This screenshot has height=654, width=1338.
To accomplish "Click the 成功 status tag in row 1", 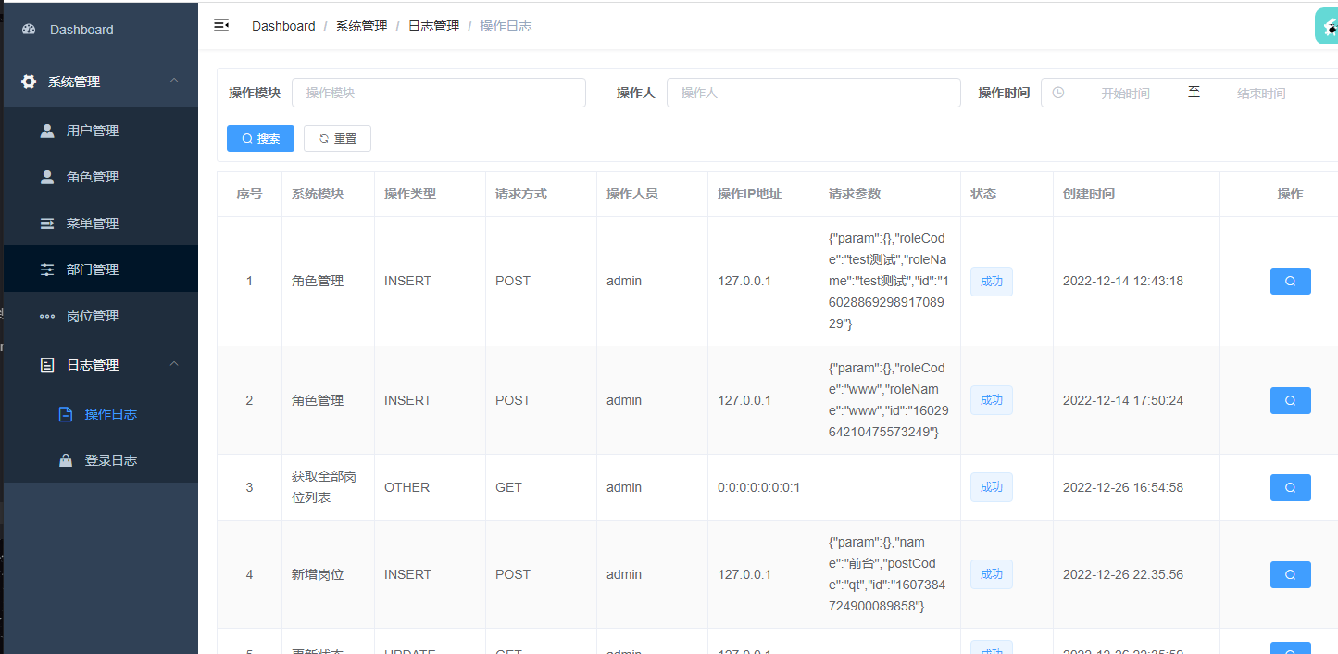I will [992, 281].
